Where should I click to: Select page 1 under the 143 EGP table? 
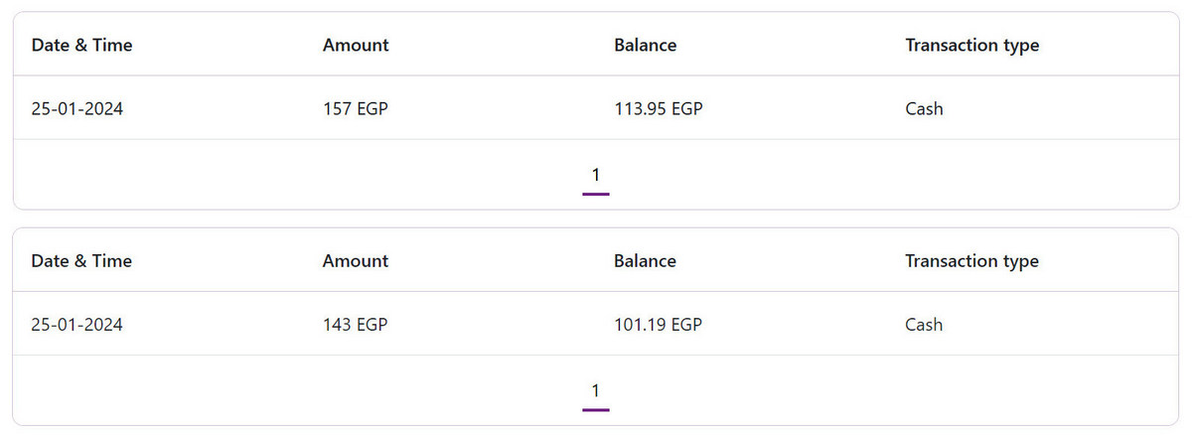click(x=595, y=390)
